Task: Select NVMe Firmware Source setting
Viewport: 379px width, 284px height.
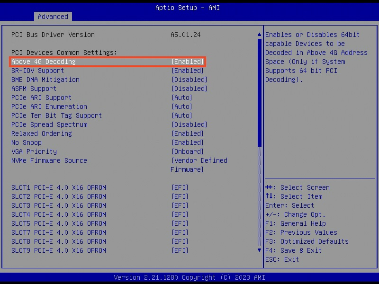Action: click(x=119, y=165)
